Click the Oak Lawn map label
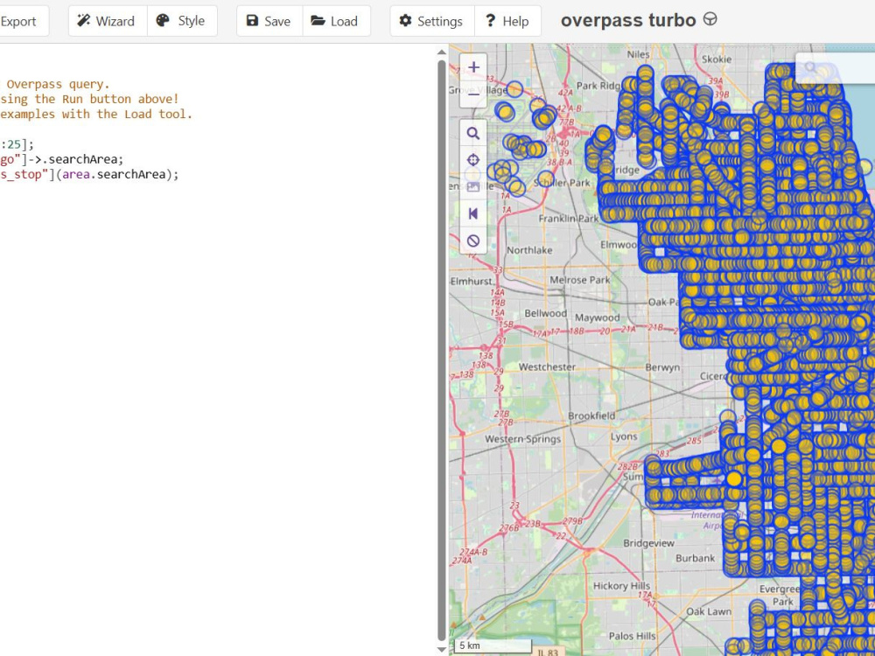The width and height of the screenshot is (875, 656). tap(709, 611)
